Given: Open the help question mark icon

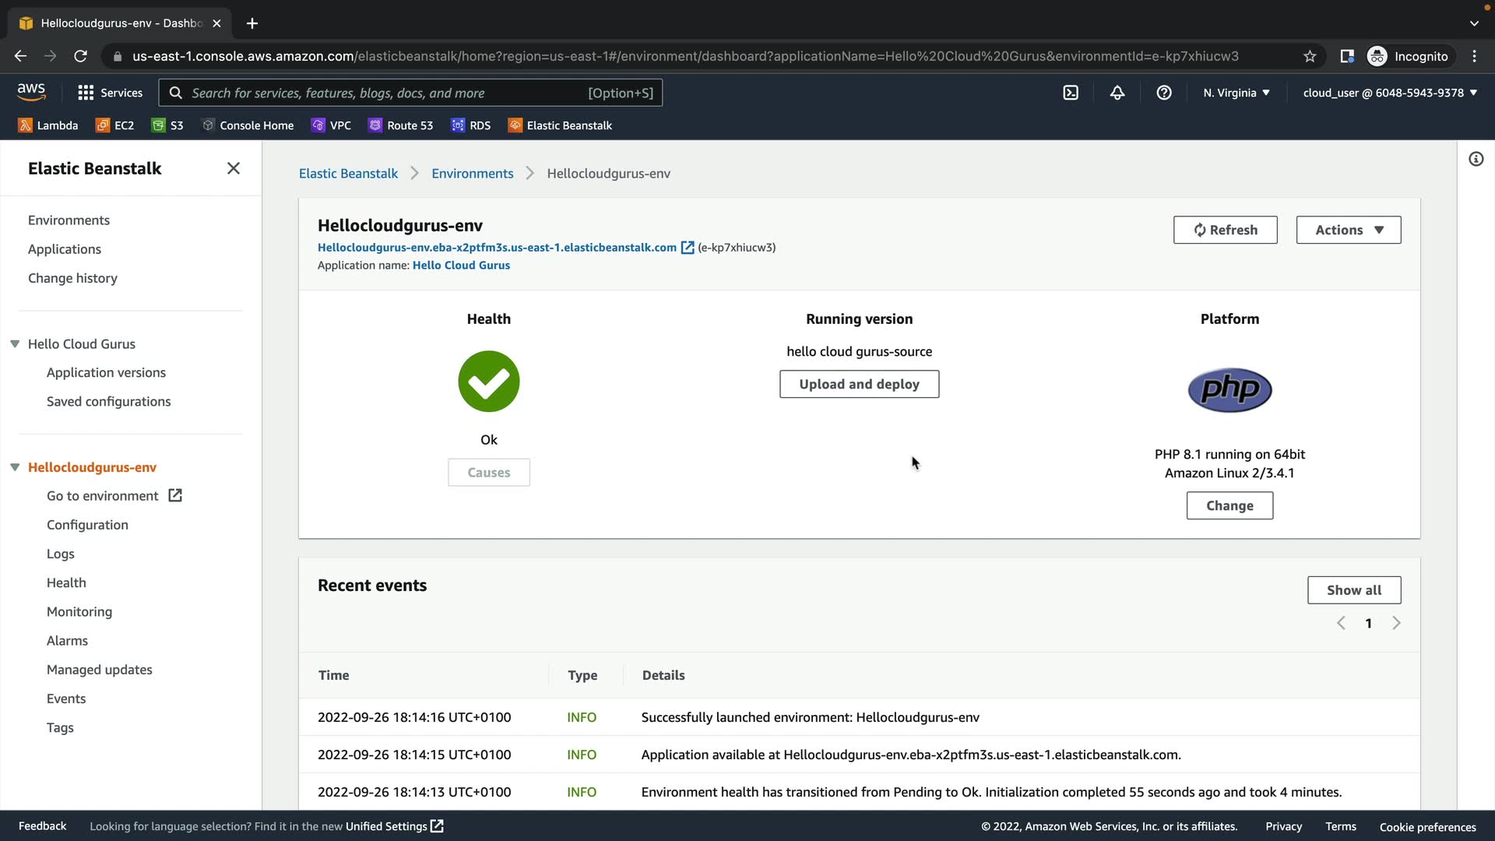Looking at the screenshot, I should [x=1164, y=93].
